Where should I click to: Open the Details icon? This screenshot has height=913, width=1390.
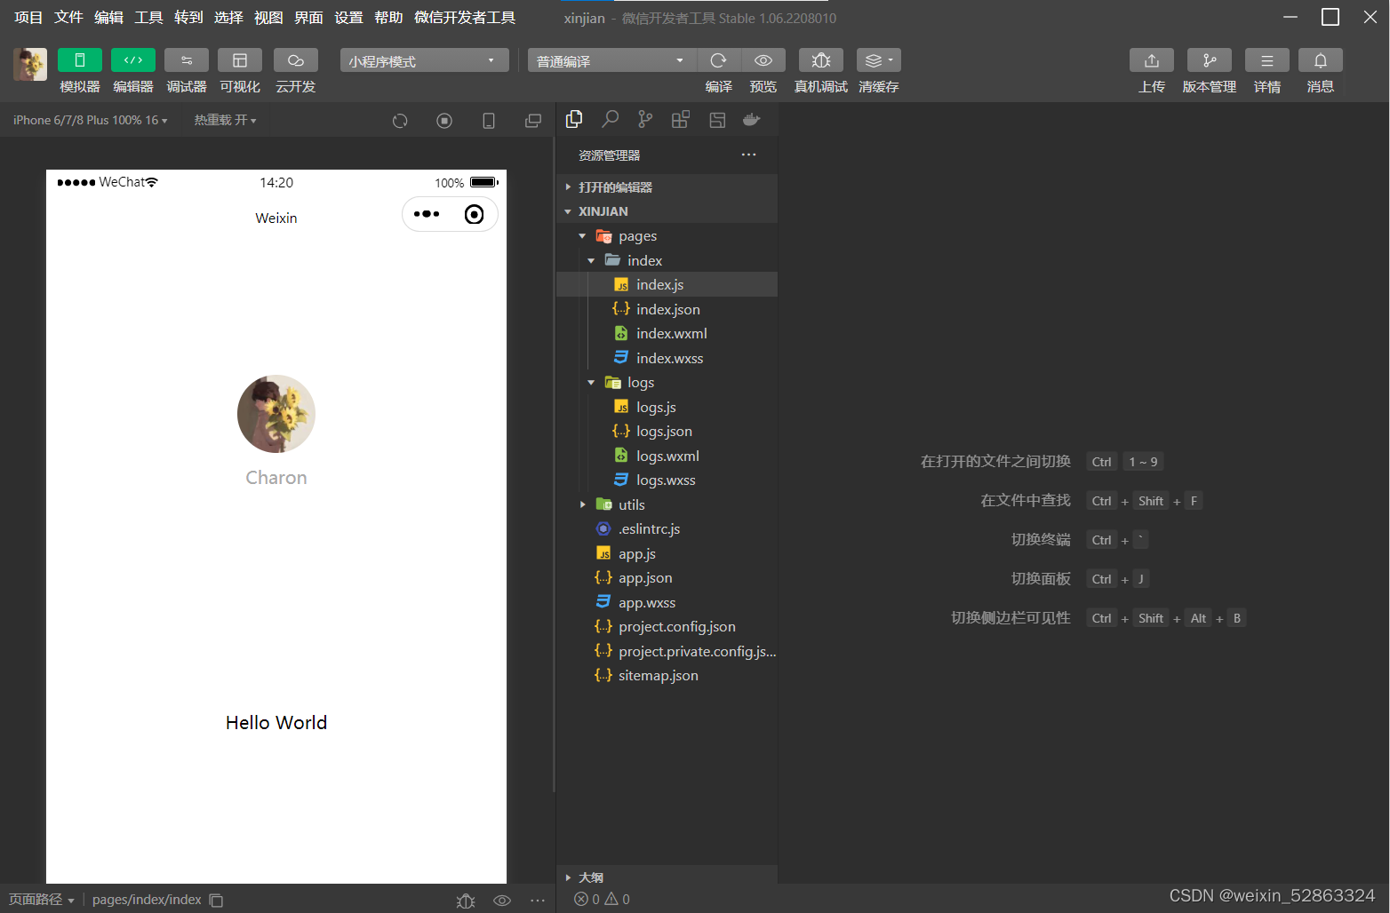[x=1267, y=60]
